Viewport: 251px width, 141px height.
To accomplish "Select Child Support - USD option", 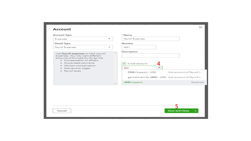I will pyautogui.click(x=164, y=72).
